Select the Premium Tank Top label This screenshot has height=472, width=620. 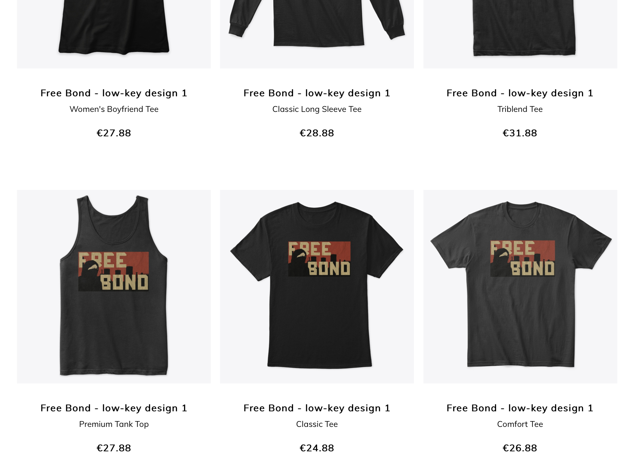114,424
